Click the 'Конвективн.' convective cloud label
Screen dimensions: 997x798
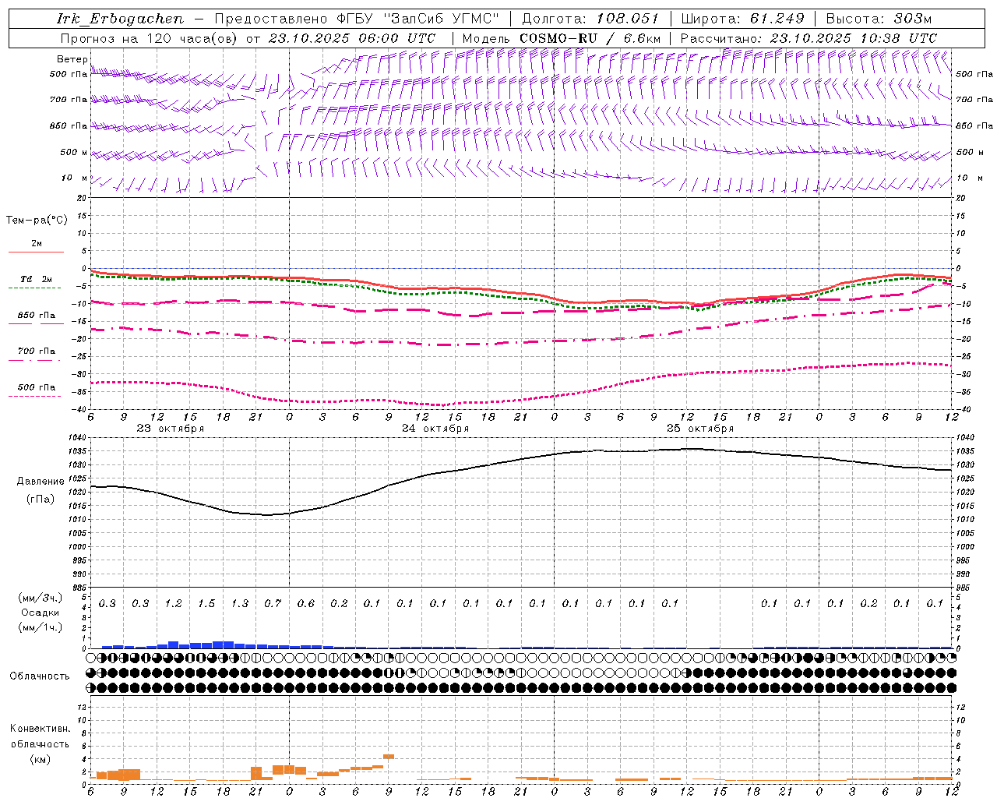click(40, 729)
